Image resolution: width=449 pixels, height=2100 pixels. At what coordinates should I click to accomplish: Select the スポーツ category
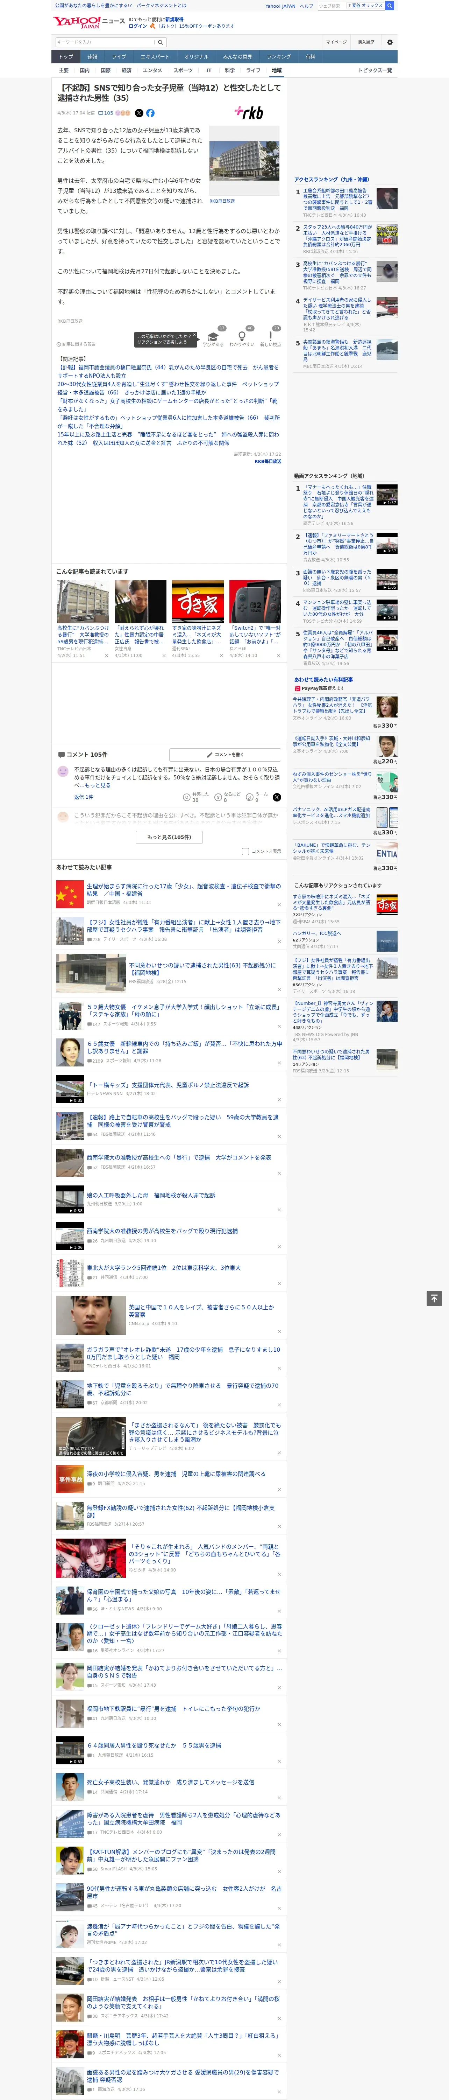183,70
